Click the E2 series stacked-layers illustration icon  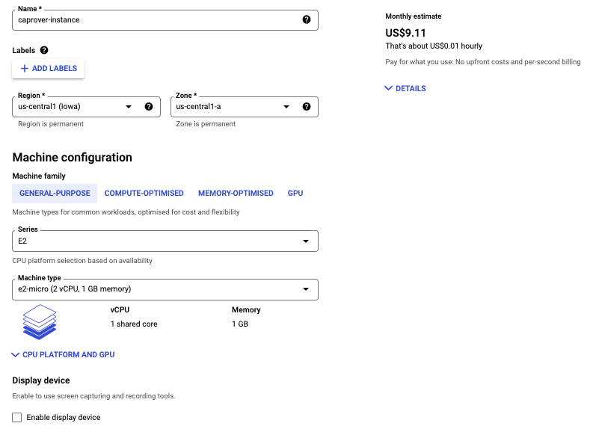click(39, 321)
